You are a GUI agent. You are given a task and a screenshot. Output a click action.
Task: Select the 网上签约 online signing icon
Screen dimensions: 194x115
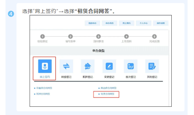tap(45, 66)
